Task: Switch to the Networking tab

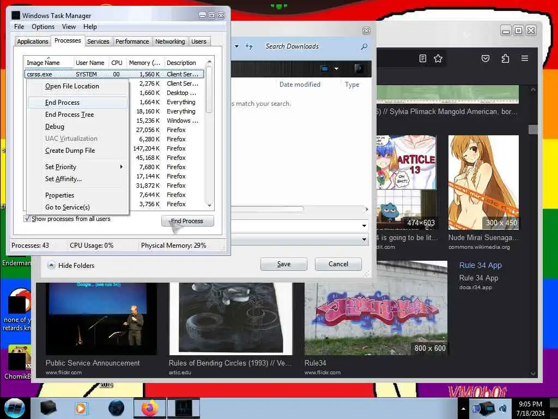Action: pos(170,41)
